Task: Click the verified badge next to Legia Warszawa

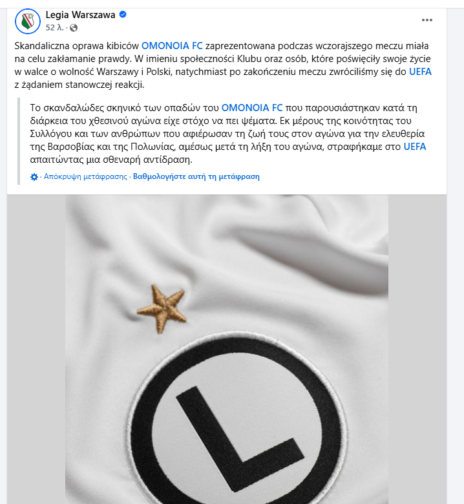Action: pyautogui.click(x=123, y=14)
